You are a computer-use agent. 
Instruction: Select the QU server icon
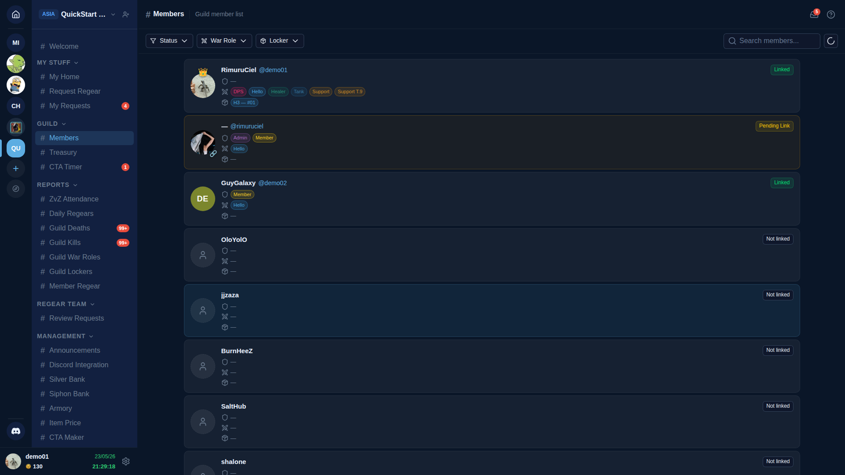click(16, 148)
